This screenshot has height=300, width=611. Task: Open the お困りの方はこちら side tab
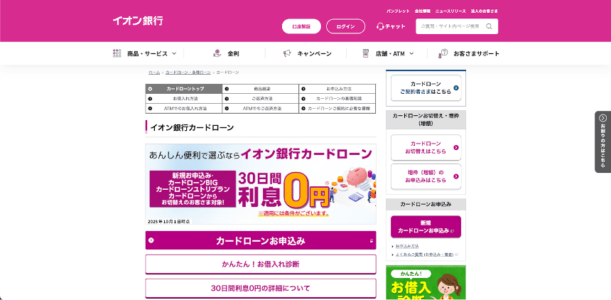pyautogui.click(x=602, y=141)
